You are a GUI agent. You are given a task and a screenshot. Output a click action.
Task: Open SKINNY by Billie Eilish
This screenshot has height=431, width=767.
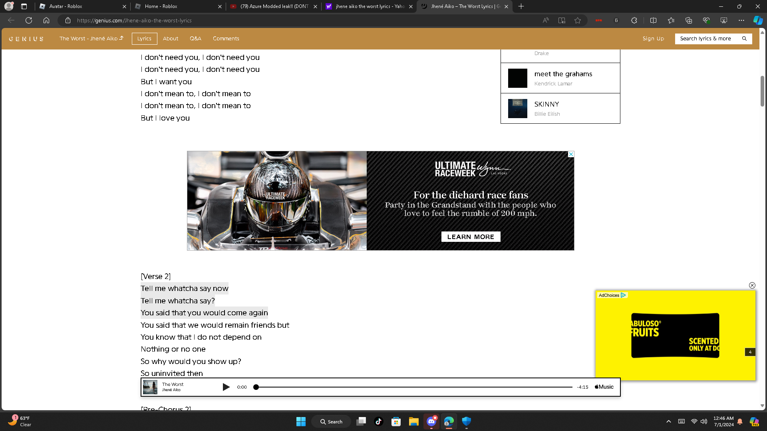point(560,109)
